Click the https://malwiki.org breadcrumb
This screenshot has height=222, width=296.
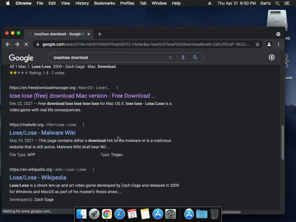click(x=26, y=125)
